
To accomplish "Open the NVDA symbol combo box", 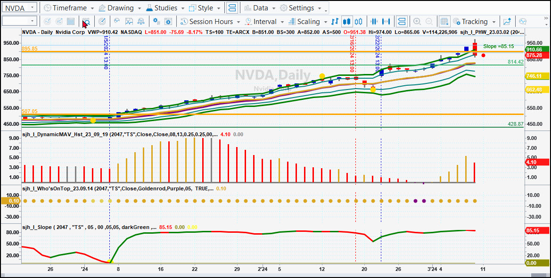I will 19,8.
